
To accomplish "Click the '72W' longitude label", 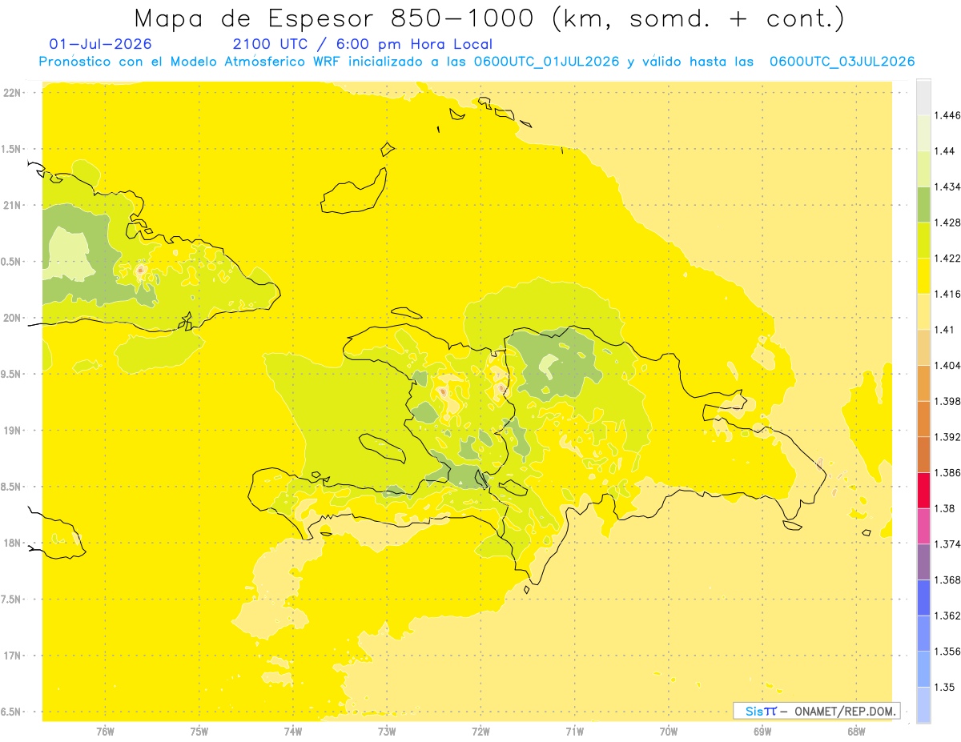I will [480, 731].
